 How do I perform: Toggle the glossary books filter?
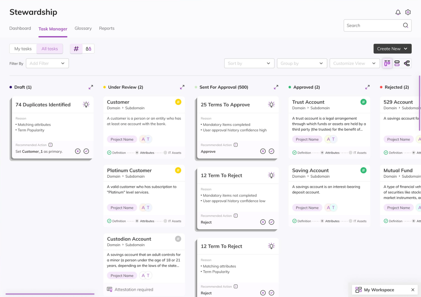(88, 49)
